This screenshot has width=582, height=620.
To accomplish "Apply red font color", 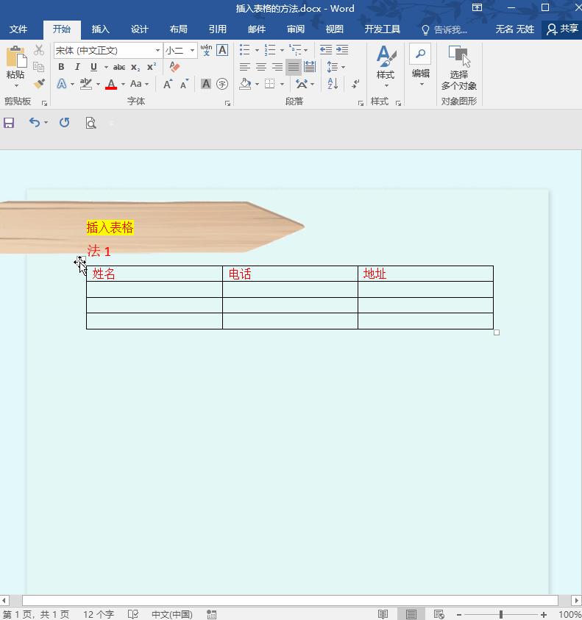I will pos(111,84).
